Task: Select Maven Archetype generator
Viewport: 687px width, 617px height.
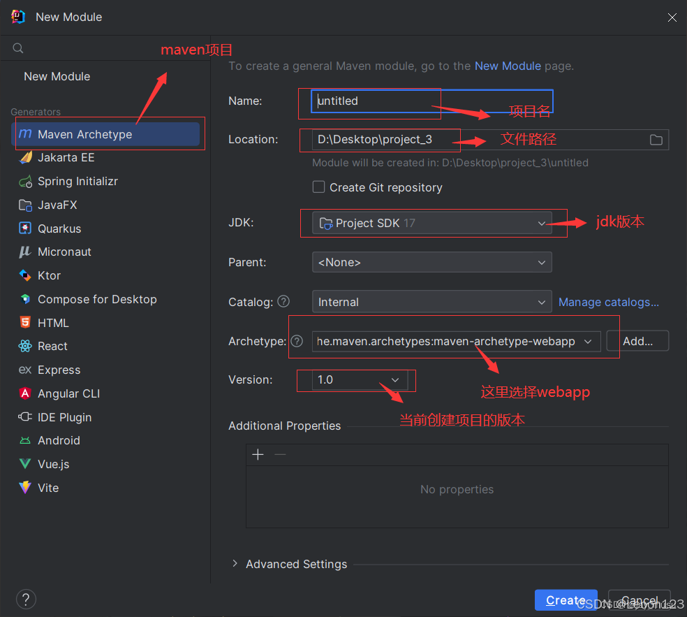Action: click(x=105, y=134)
